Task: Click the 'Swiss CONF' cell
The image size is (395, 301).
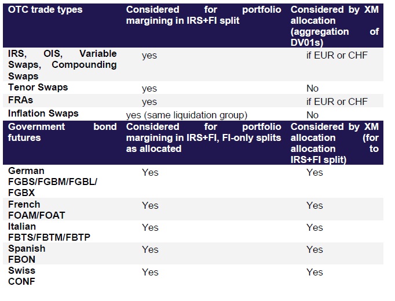Action: pyautogui.click(x=23, y=276)
